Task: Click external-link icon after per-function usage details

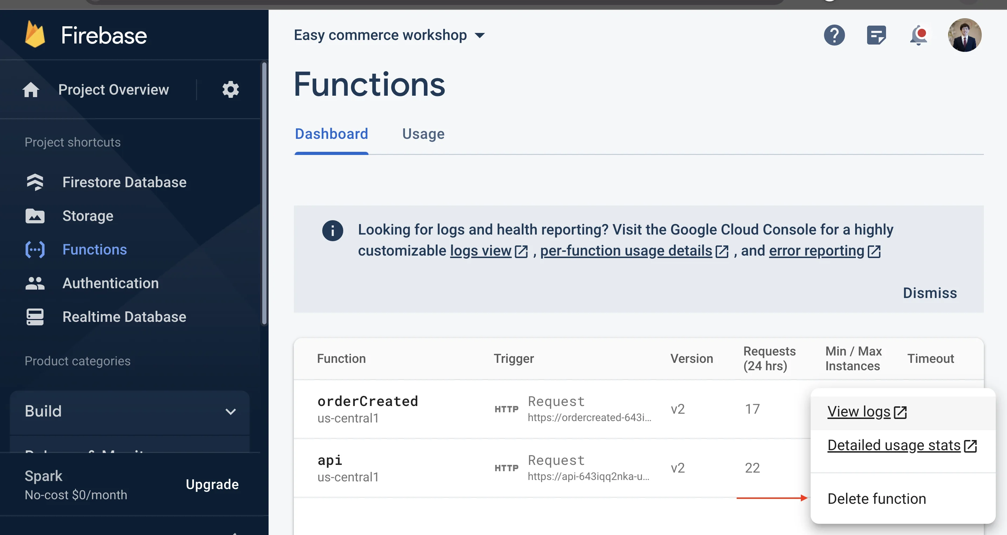Action: 722,251
